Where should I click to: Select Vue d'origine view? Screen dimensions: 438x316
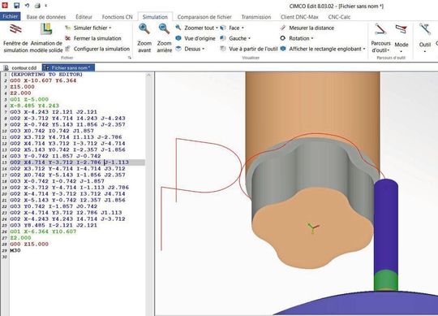[195, 38]
